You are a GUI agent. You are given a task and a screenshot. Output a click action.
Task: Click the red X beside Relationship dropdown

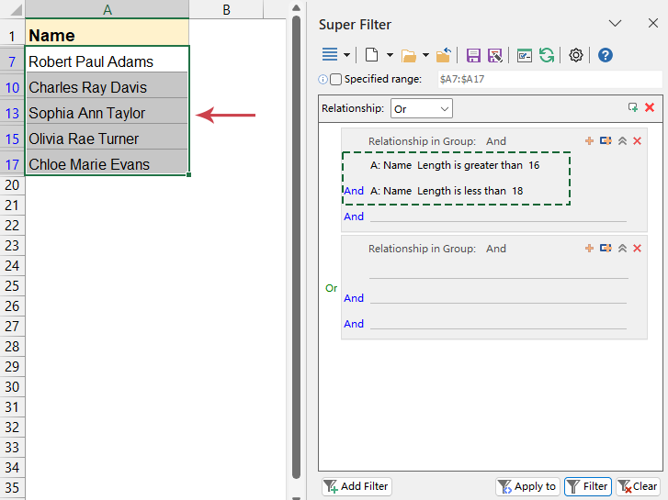[x=650, y=108]
